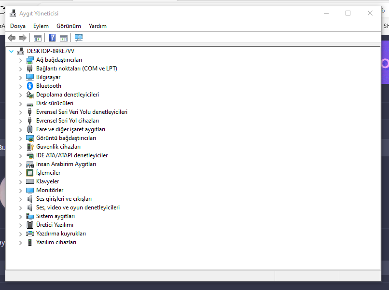Screen dimensions: 389x290
Task: Click the IDE ATA/ATAPI denetleyiciler icon
Action: pyautogui.click(x=30, y=155)
